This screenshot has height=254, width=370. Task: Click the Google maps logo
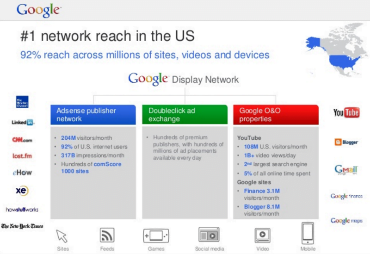point(346,221)
